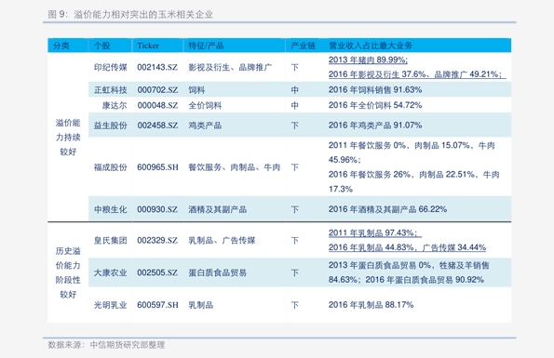Select the 大康农业 stock name
This screenshot has height=358, width=554.
point(110,272)
